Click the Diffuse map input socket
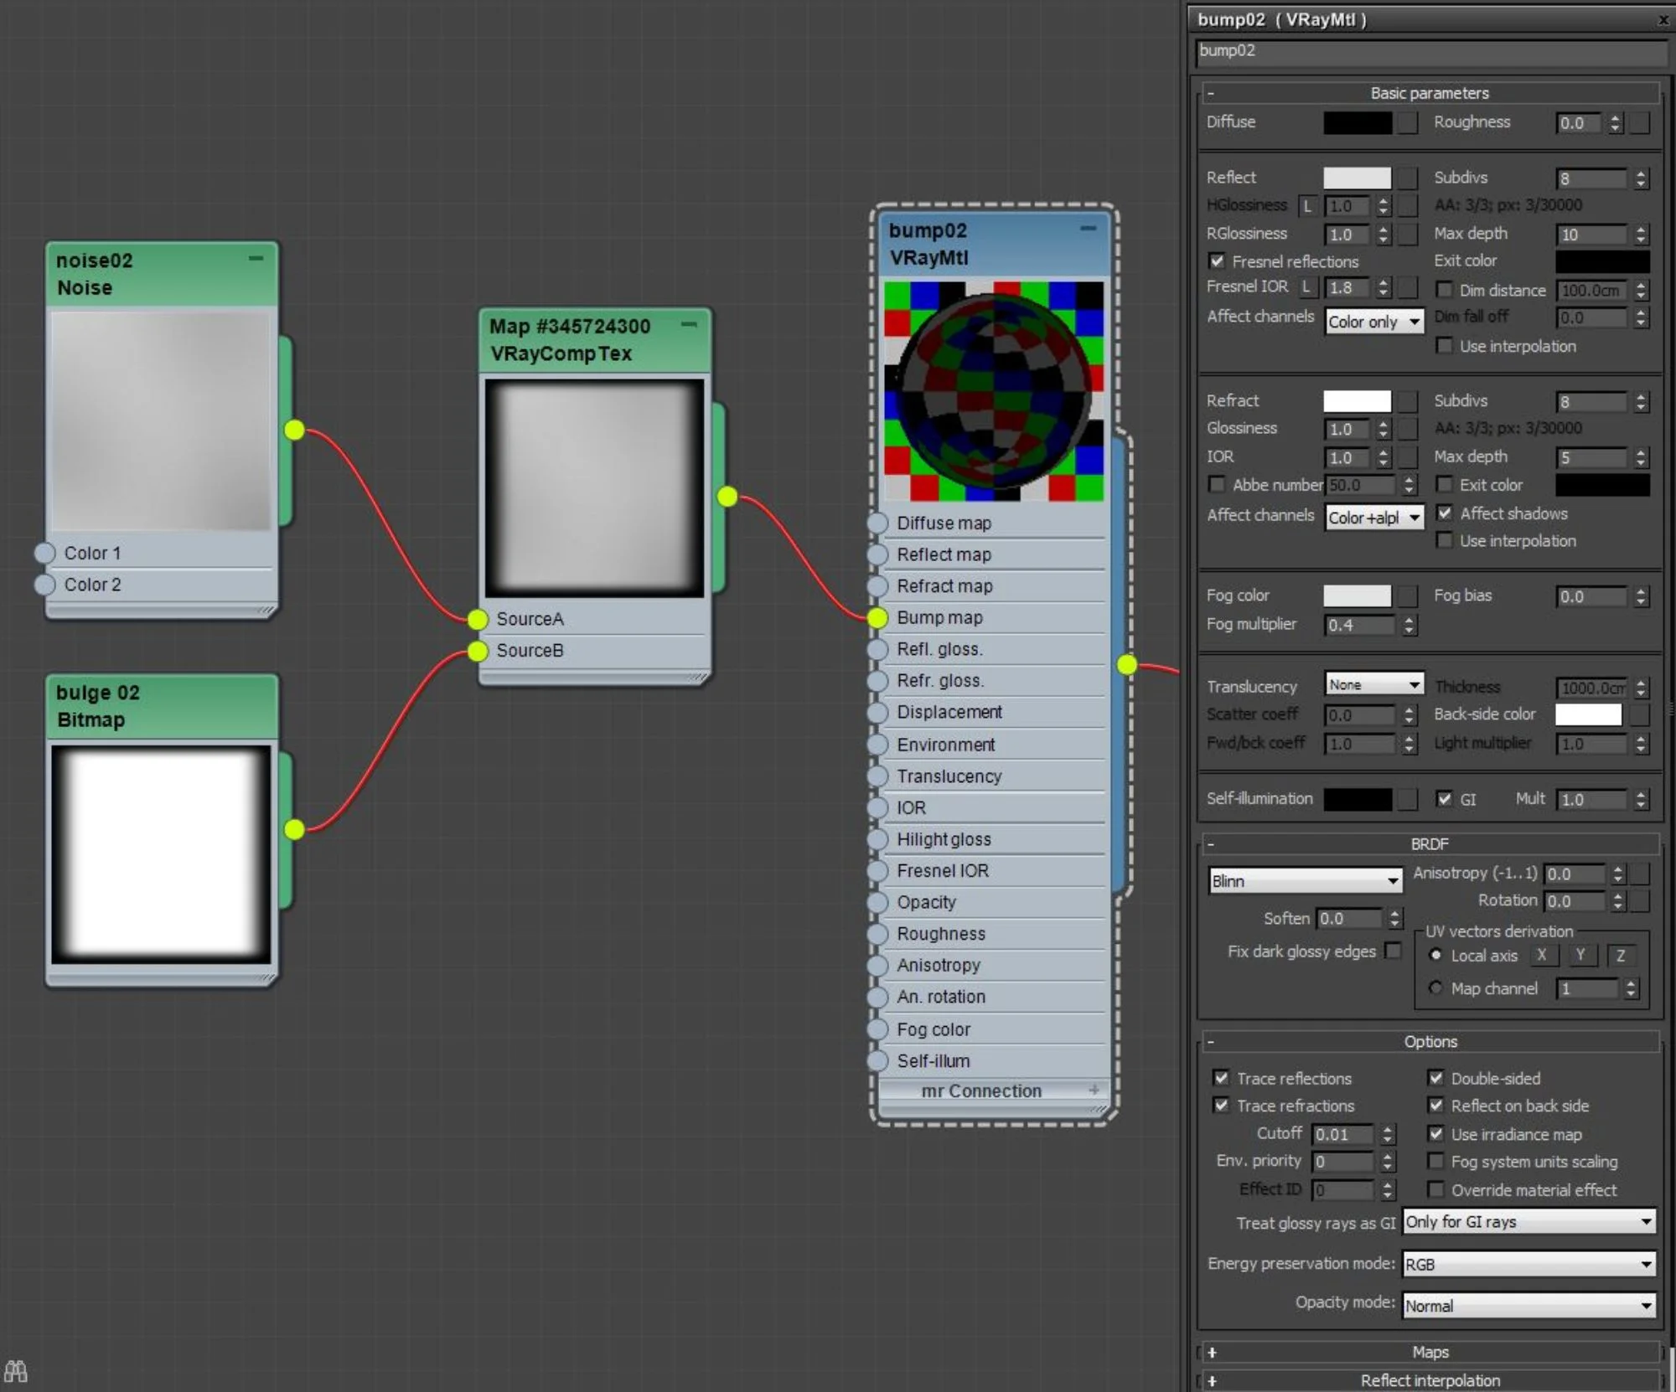 (877, 523)
